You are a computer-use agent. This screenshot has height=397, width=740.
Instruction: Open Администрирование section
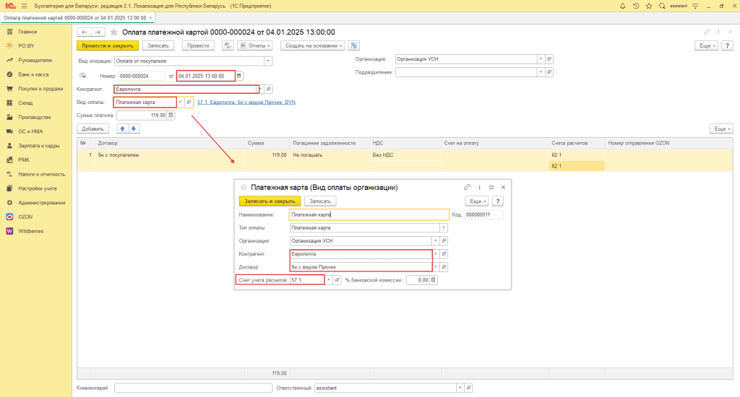point(41,203)
